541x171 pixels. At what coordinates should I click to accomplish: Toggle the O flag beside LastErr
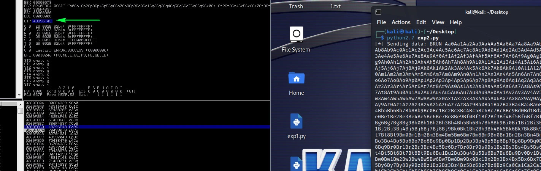(27, 50)
